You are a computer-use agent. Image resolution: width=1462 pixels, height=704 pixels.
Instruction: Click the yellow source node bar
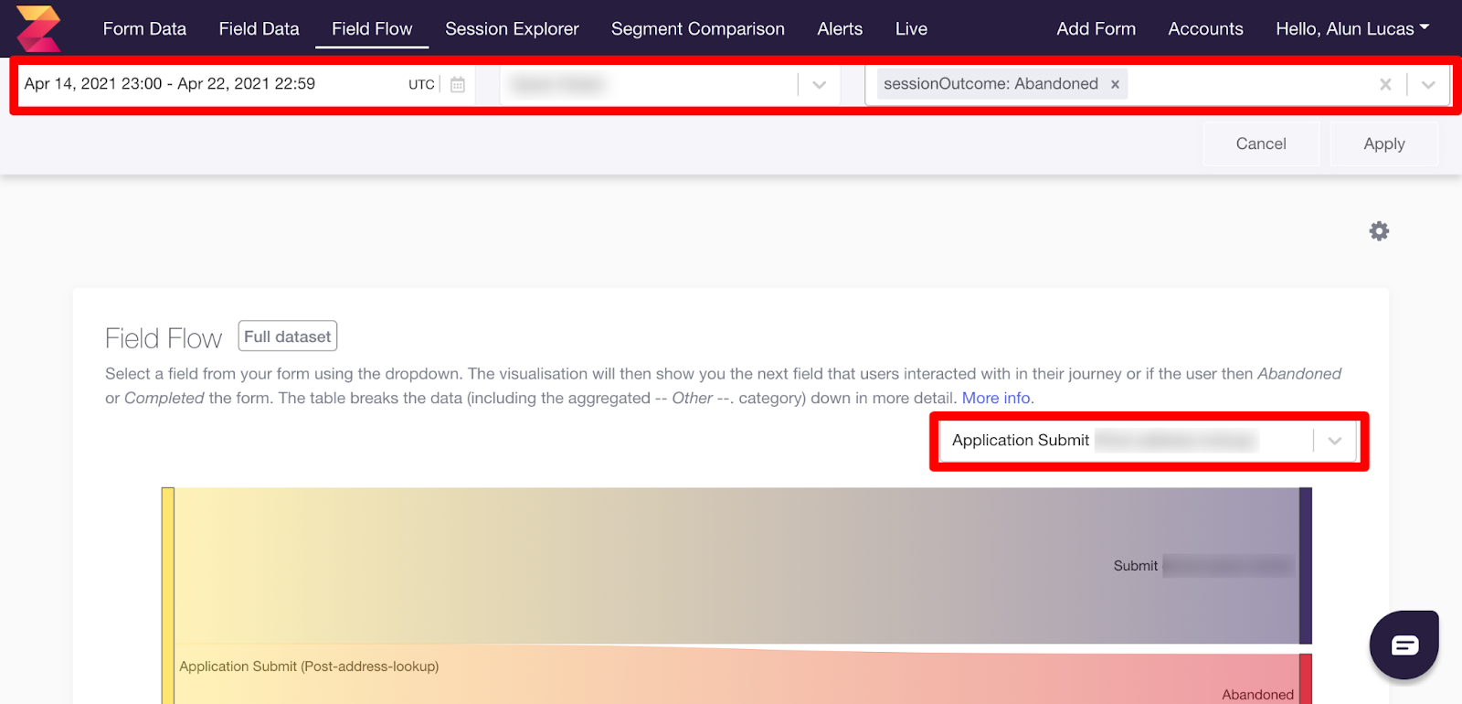(x=168, y=595)
